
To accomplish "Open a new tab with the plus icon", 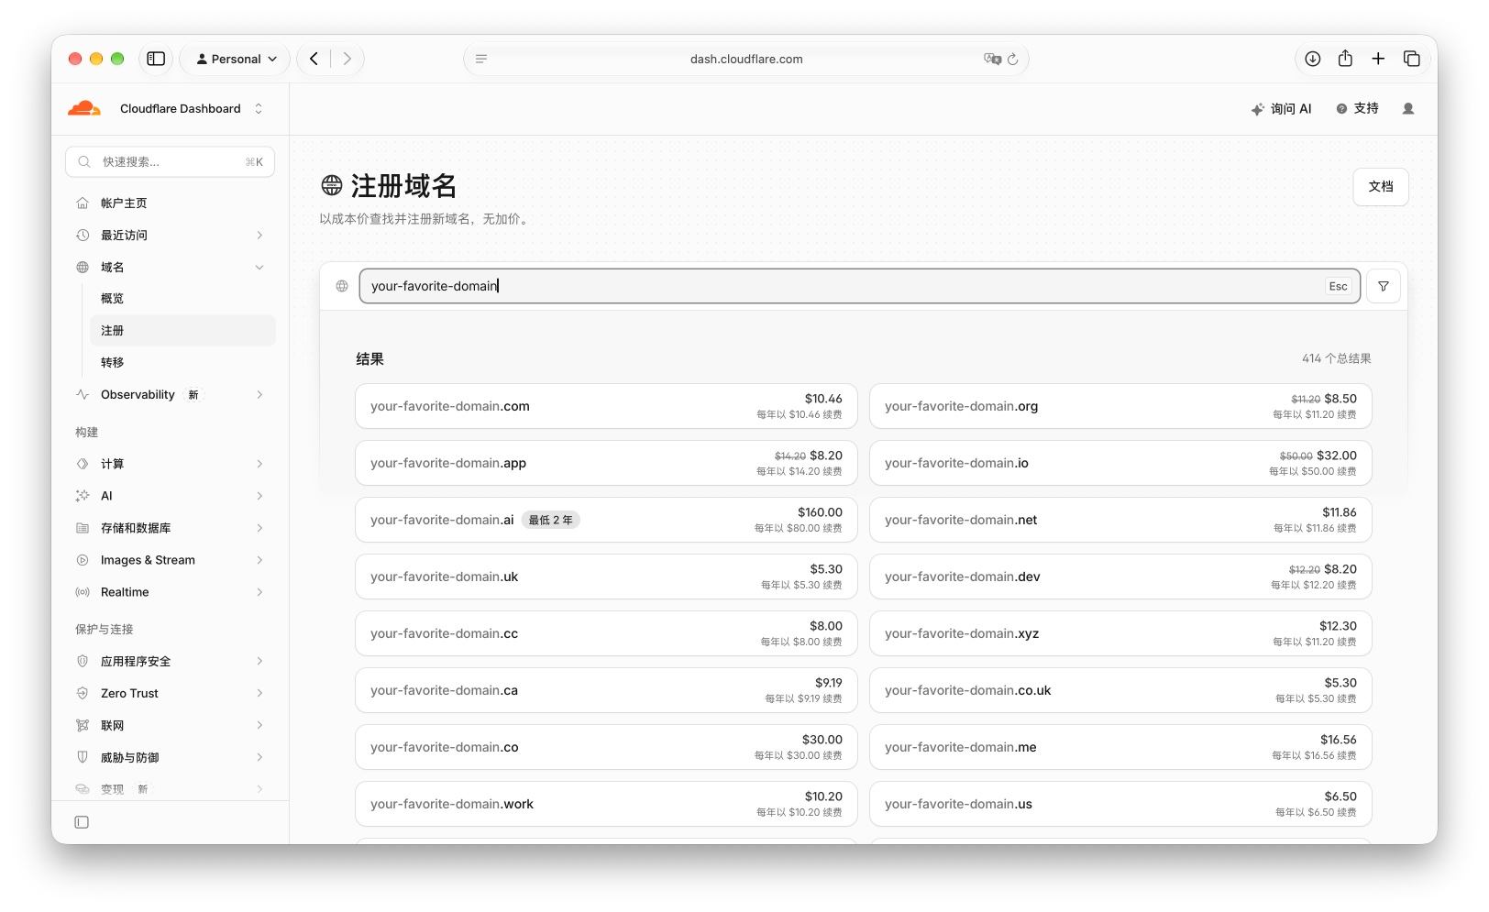I will 1378,59.
